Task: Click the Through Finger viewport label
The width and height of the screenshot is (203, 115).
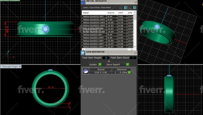Action: coord(10,67)
